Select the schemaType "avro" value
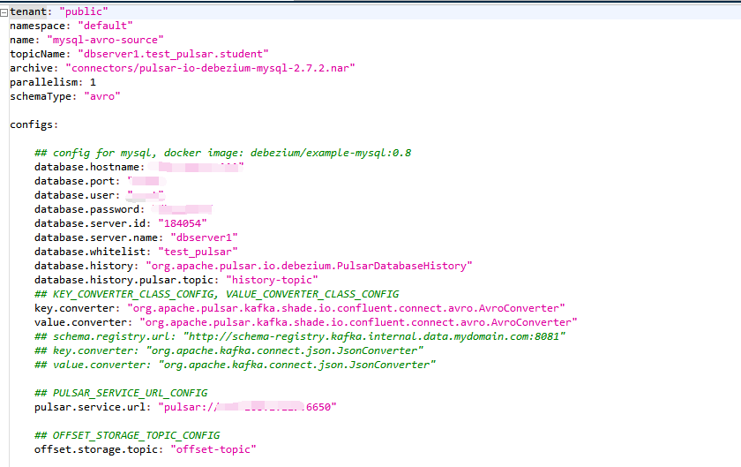 coord(102,96)
